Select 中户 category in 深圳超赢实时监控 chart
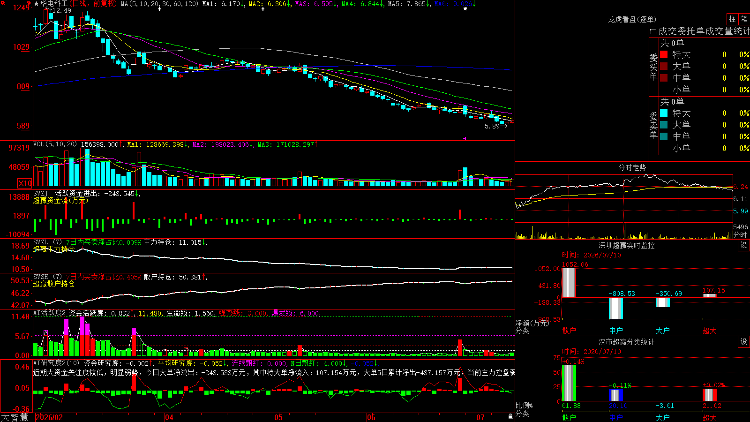Screen dimensions: 750x422 (616, 331)
